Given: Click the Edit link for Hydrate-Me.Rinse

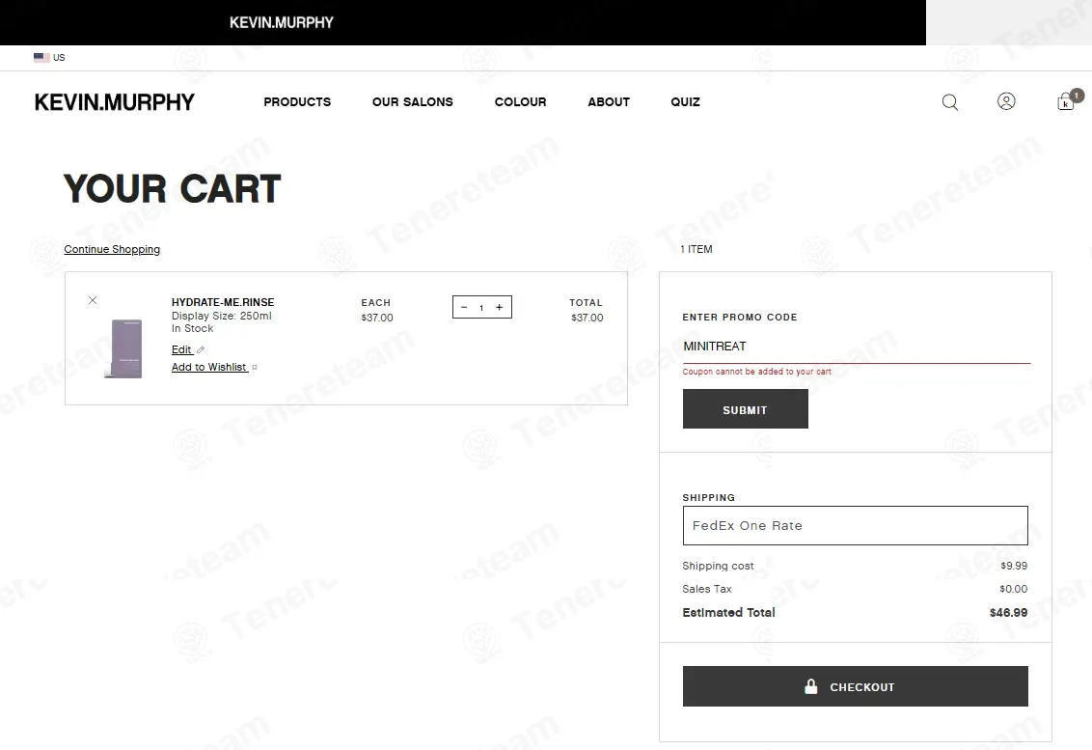Looking at the screenshot, I should pyautogui.click(x=181, y=350).
